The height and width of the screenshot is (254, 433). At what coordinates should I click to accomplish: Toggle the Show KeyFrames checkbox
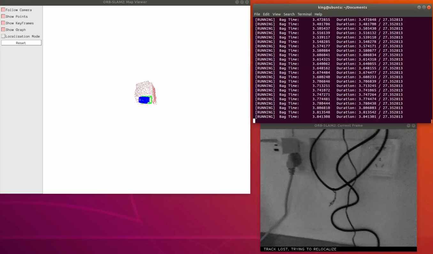(x=4, y=23)
